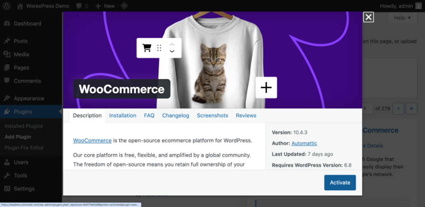This screenshot has width=425, height=207.
Task: Click the Dashboard gauge icon in sidebar
Action: click(x=7, y=24)
